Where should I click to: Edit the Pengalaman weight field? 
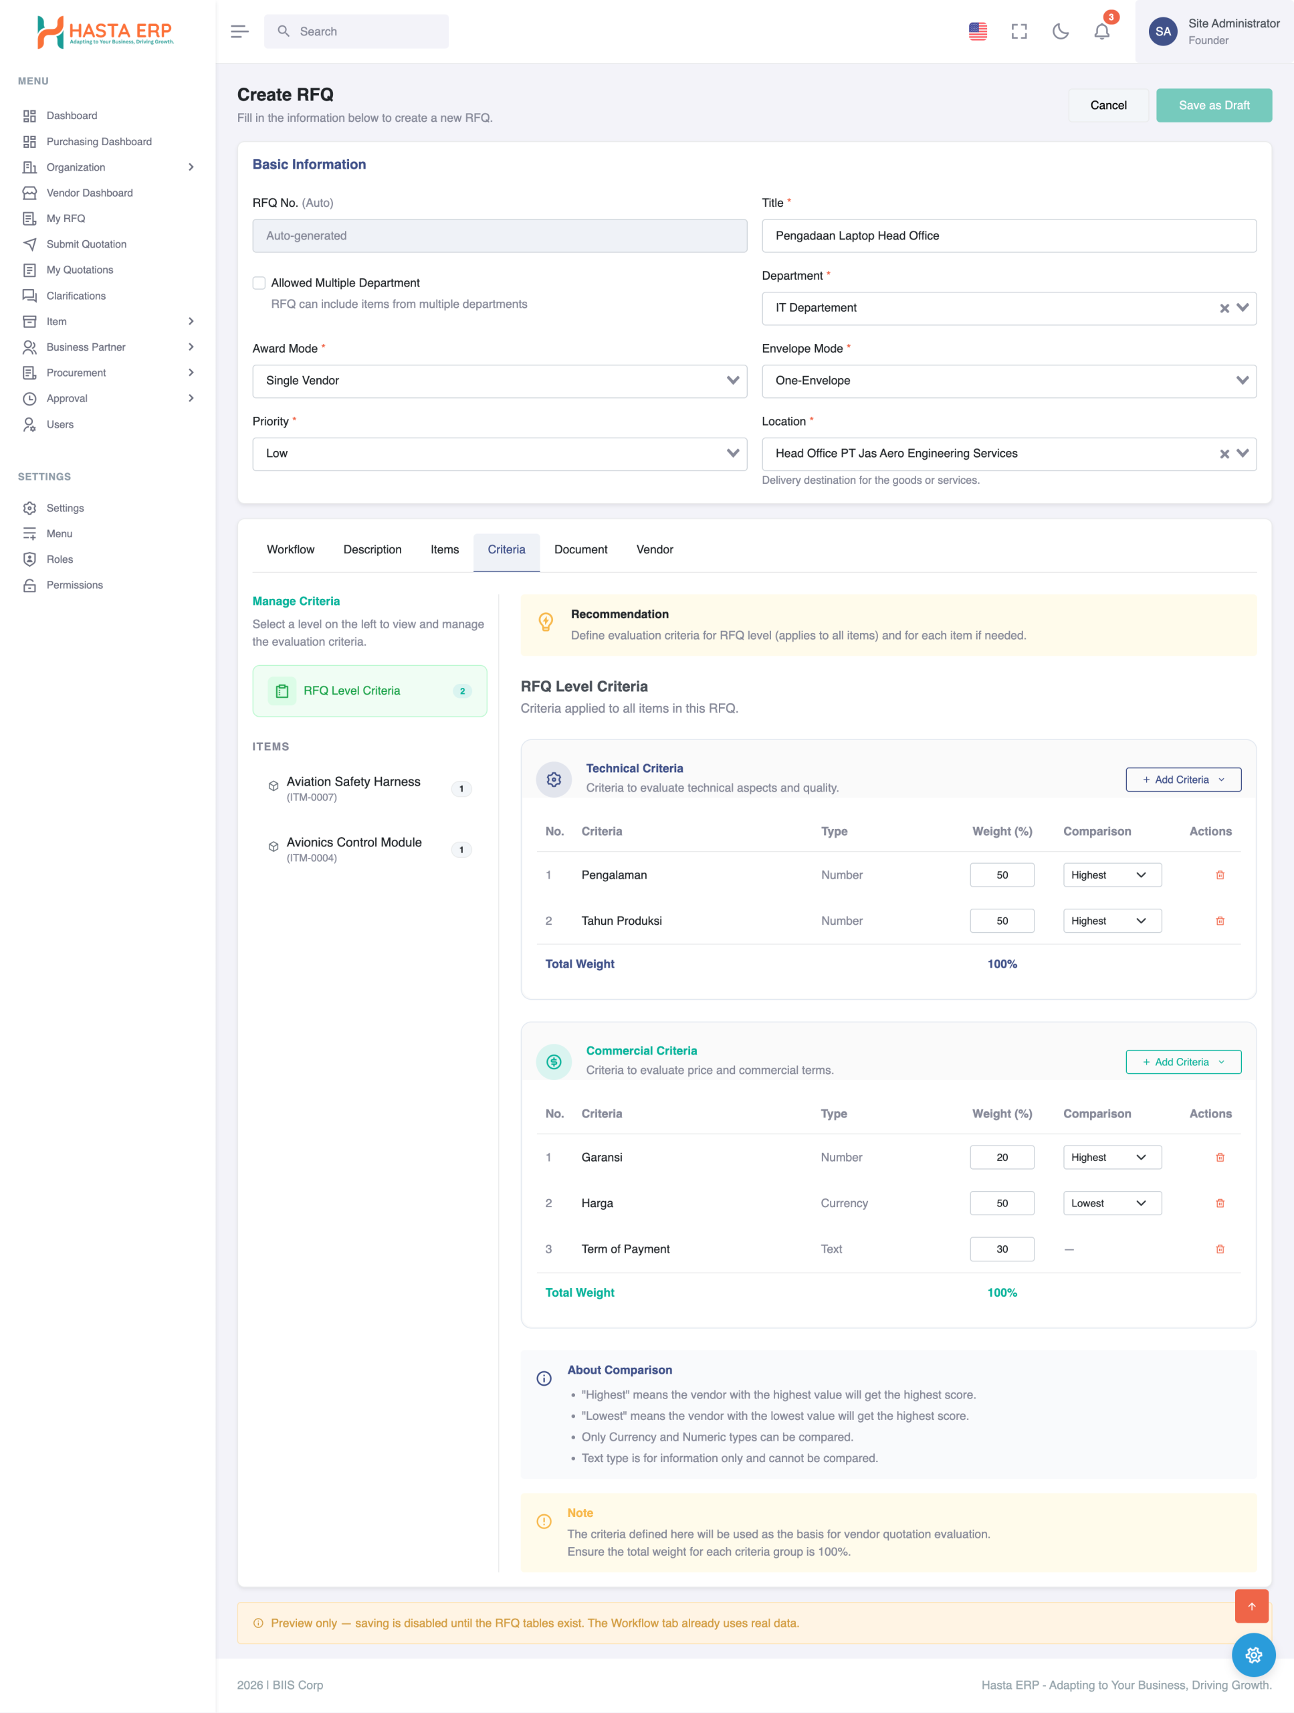[x=1002, y=875]
